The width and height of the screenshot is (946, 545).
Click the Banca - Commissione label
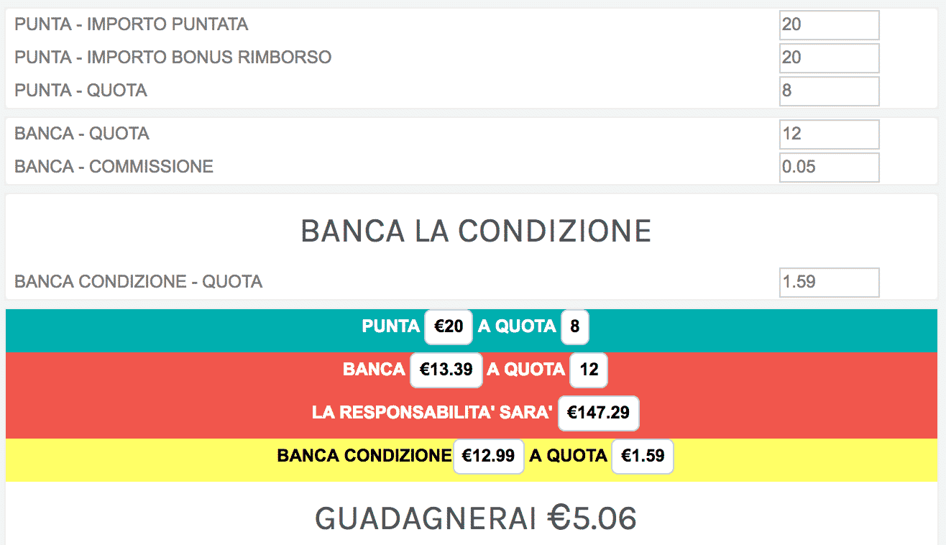pos(114,167)
